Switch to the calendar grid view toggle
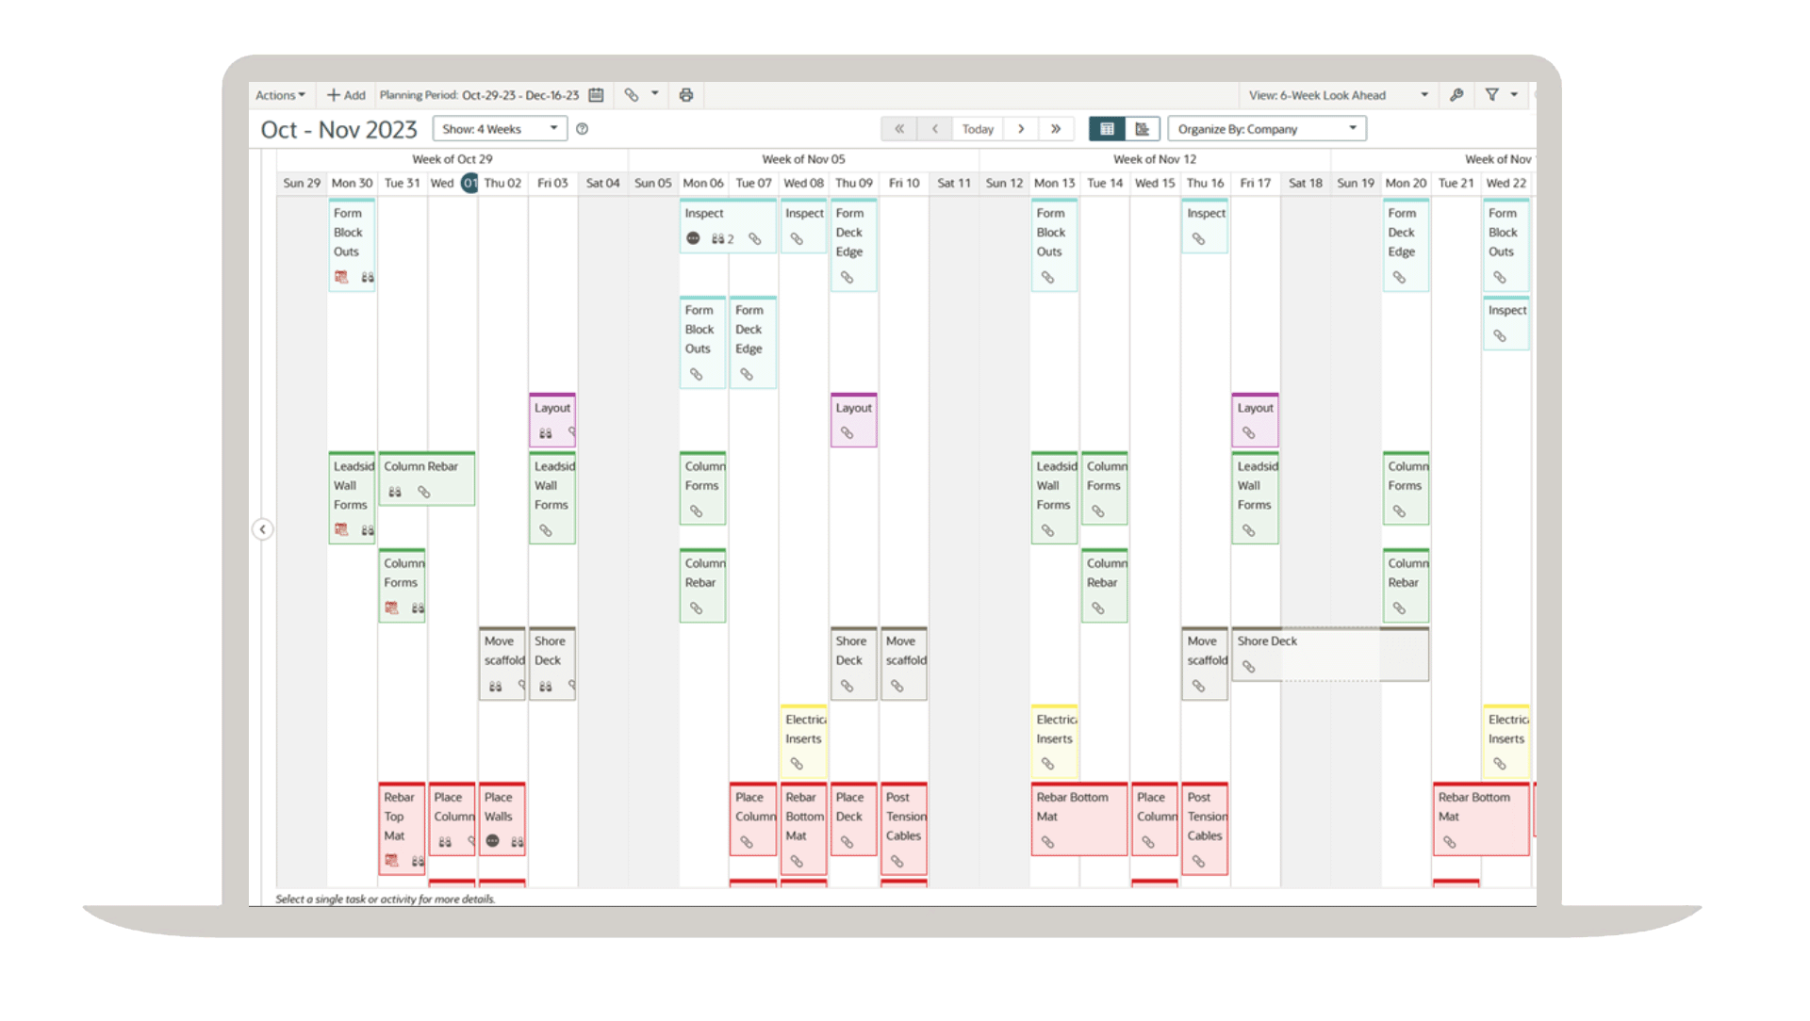This screenshot has height=1021, width=1810. point(1107,129)
